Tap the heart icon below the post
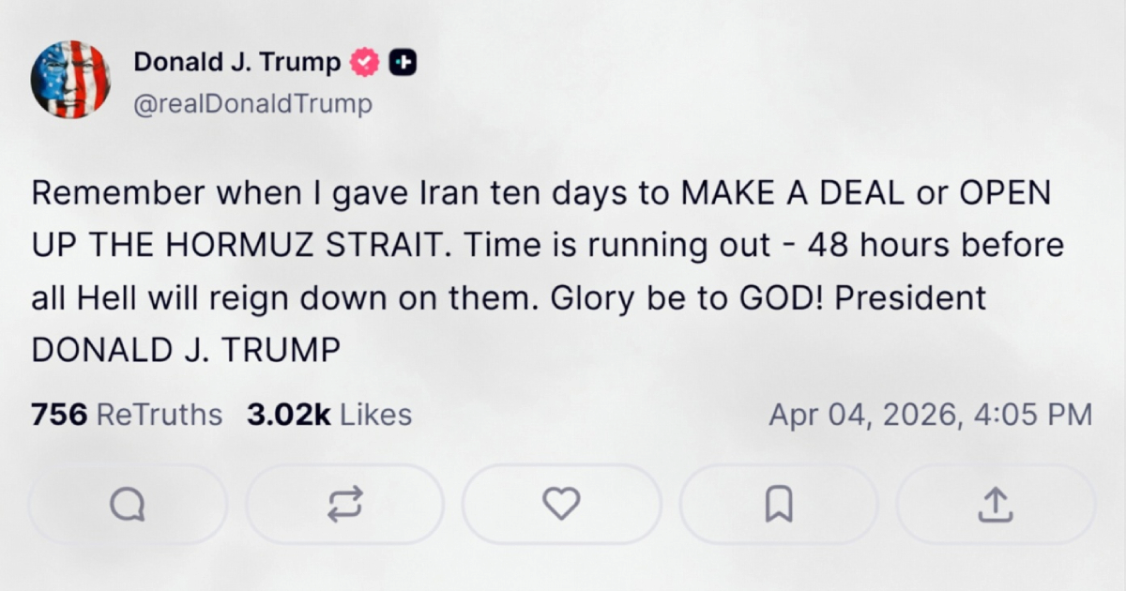 (x=561, y=504)
